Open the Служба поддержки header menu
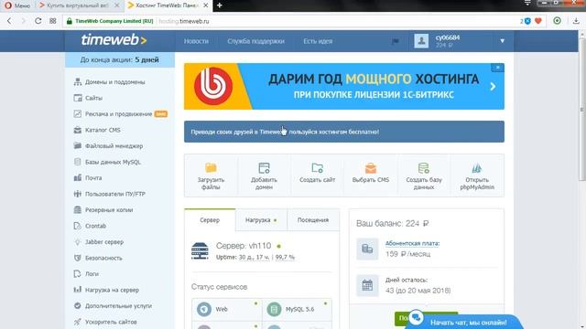This screenshot has height=329, width=586. [256, 41]
